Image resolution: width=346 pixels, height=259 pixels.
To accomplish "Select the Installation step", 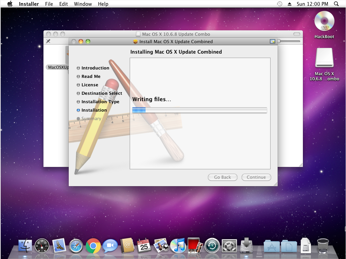I will [x=92, y=110].
